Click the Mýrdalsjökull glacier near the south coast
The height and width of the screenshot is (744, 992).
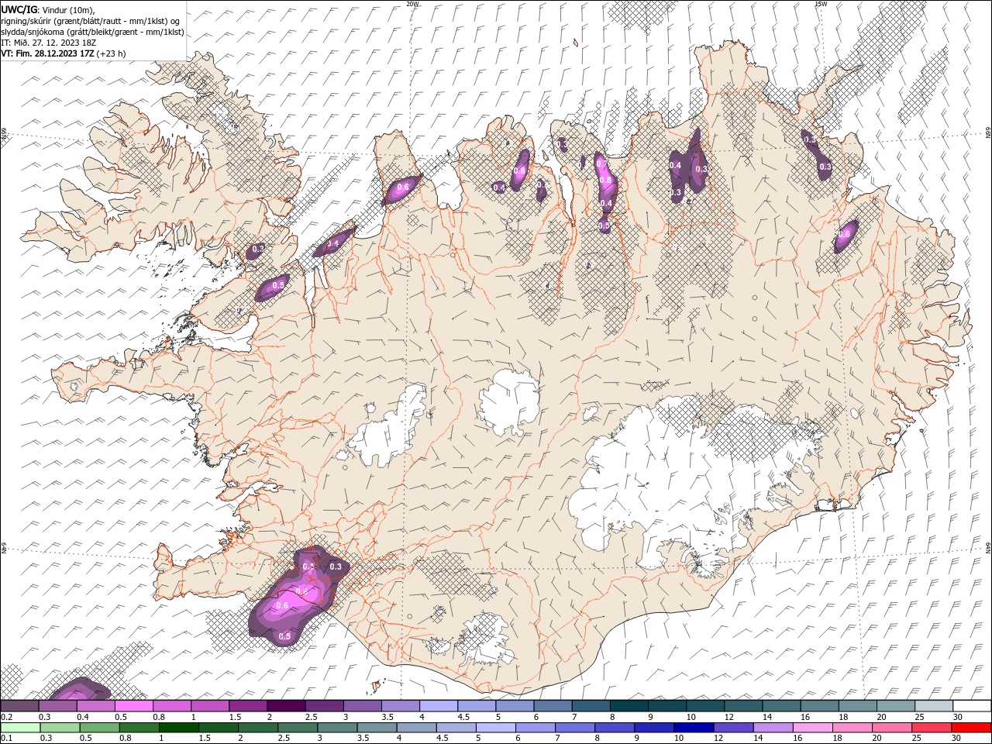pos(486,641)
